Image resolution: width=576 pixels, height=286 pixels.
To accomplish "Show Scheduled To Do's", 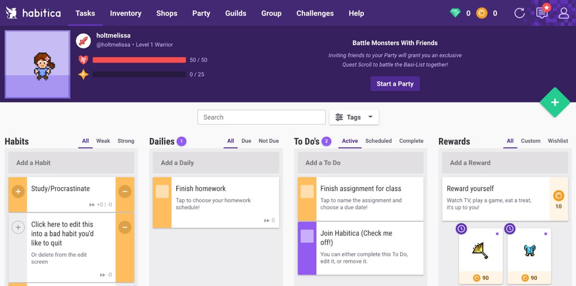I will click(379, 141).
